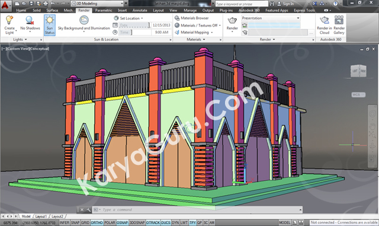The height and width of the screenshot is (226, 379).
Task: Click the Save disk icon
Action: click(31, 4)
